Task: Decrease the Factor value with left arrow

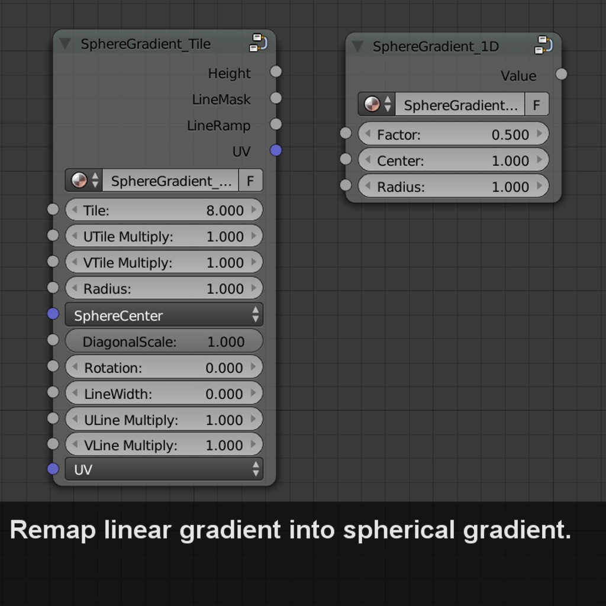Action: (x=367, y=134)
